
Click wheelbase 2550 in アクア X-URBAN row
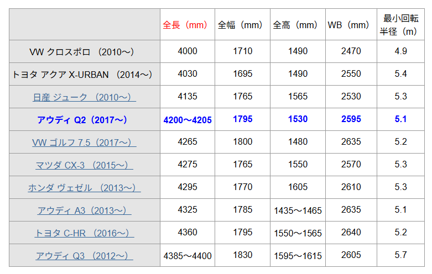[351, 73]
